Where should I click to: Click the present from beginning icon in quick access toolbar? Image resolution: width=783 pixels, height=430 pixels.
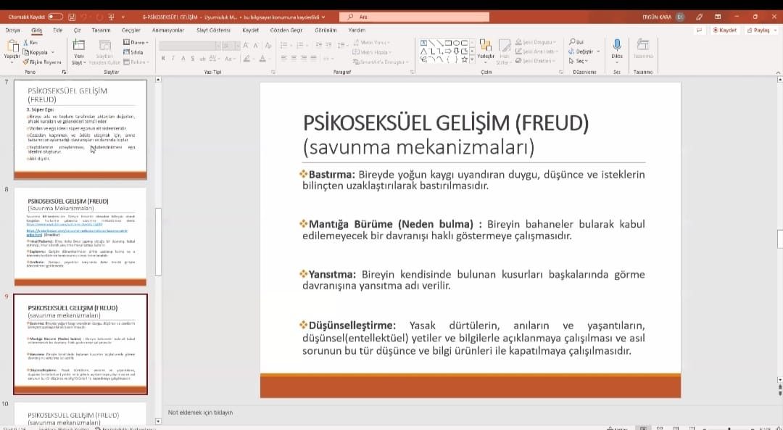point(111,17)
